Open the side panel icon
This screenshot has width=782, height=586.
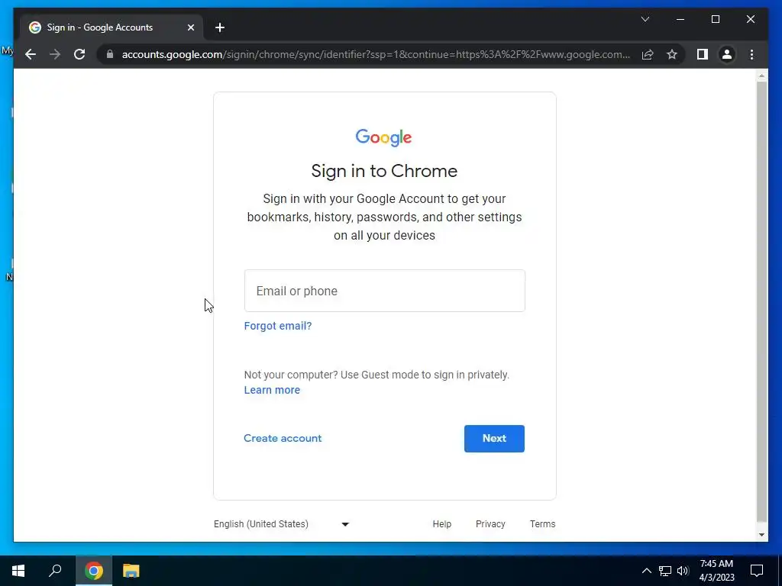pos(703,54)
